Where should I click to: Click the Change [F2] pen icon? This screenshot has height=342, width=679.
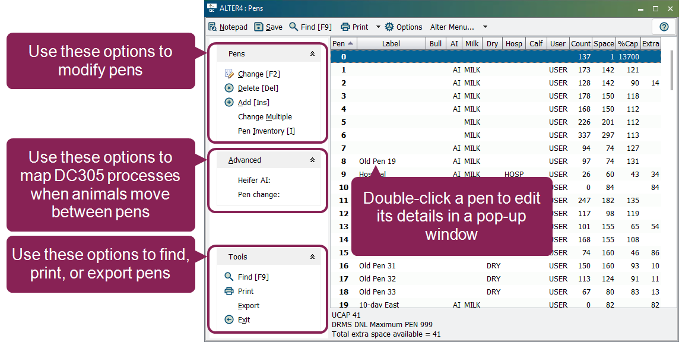tap(229, 74)
